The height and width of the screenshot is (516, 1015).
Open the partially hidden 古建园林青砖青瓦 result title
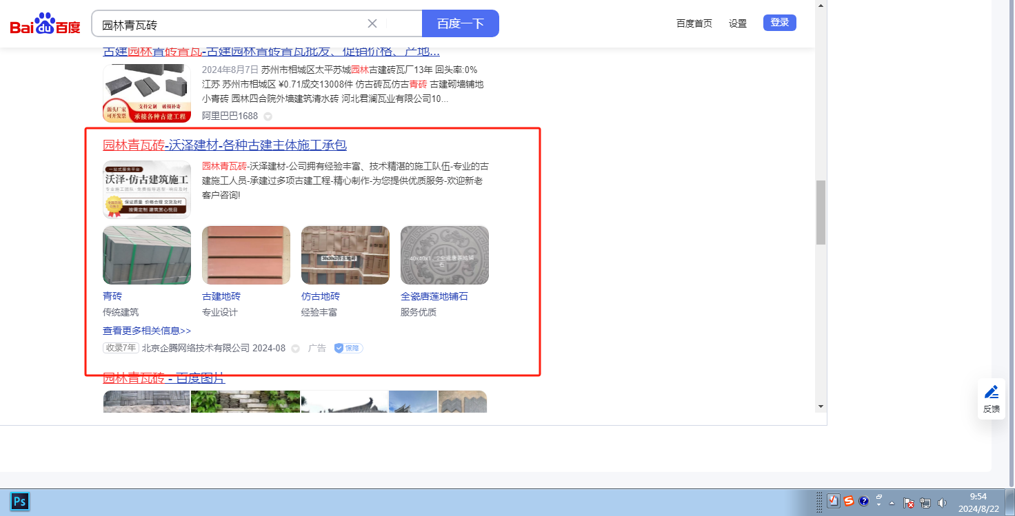(x=271, y=52)
